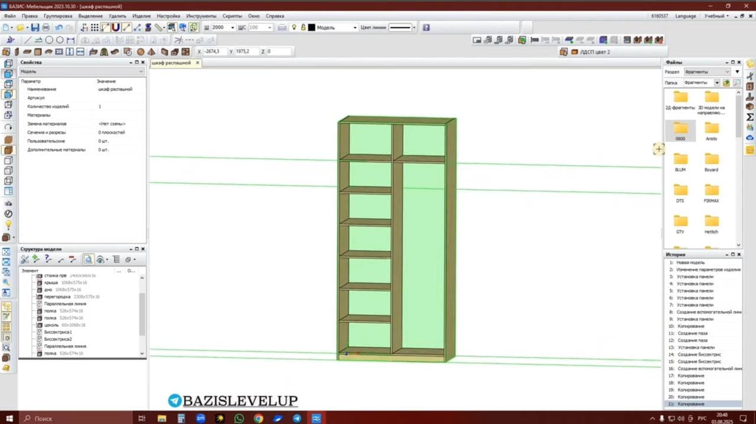
Task: Click the Структура модели scrollbar down arrow
Action: pyautogui.click(x=142, y=353)
